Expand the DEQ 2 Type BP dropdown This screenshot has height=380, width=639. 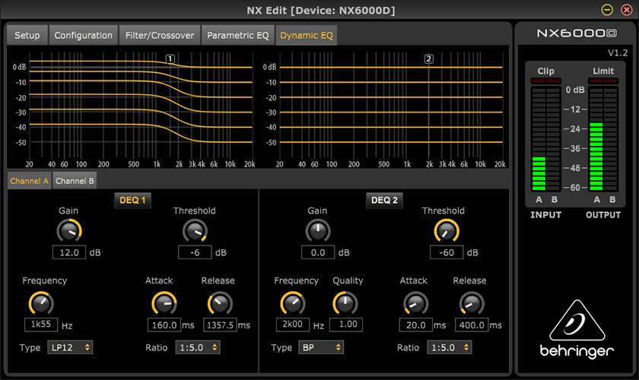click(321, 347)
